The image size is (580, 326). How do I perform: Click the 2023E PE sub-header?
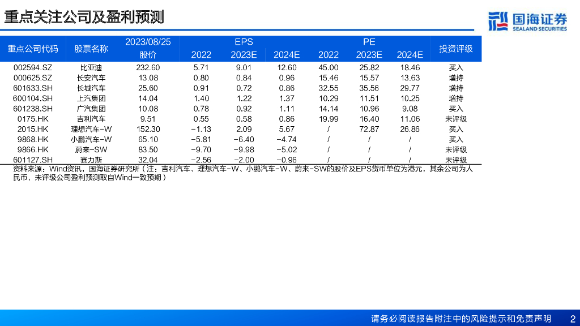[369, 55]
